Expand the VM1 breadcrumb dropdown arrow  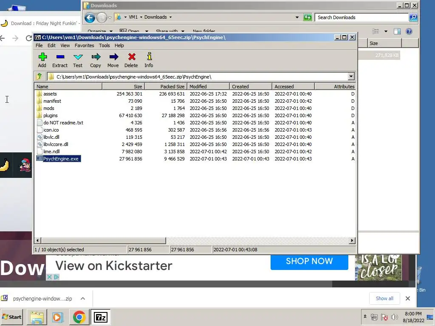tap(141, 17)
